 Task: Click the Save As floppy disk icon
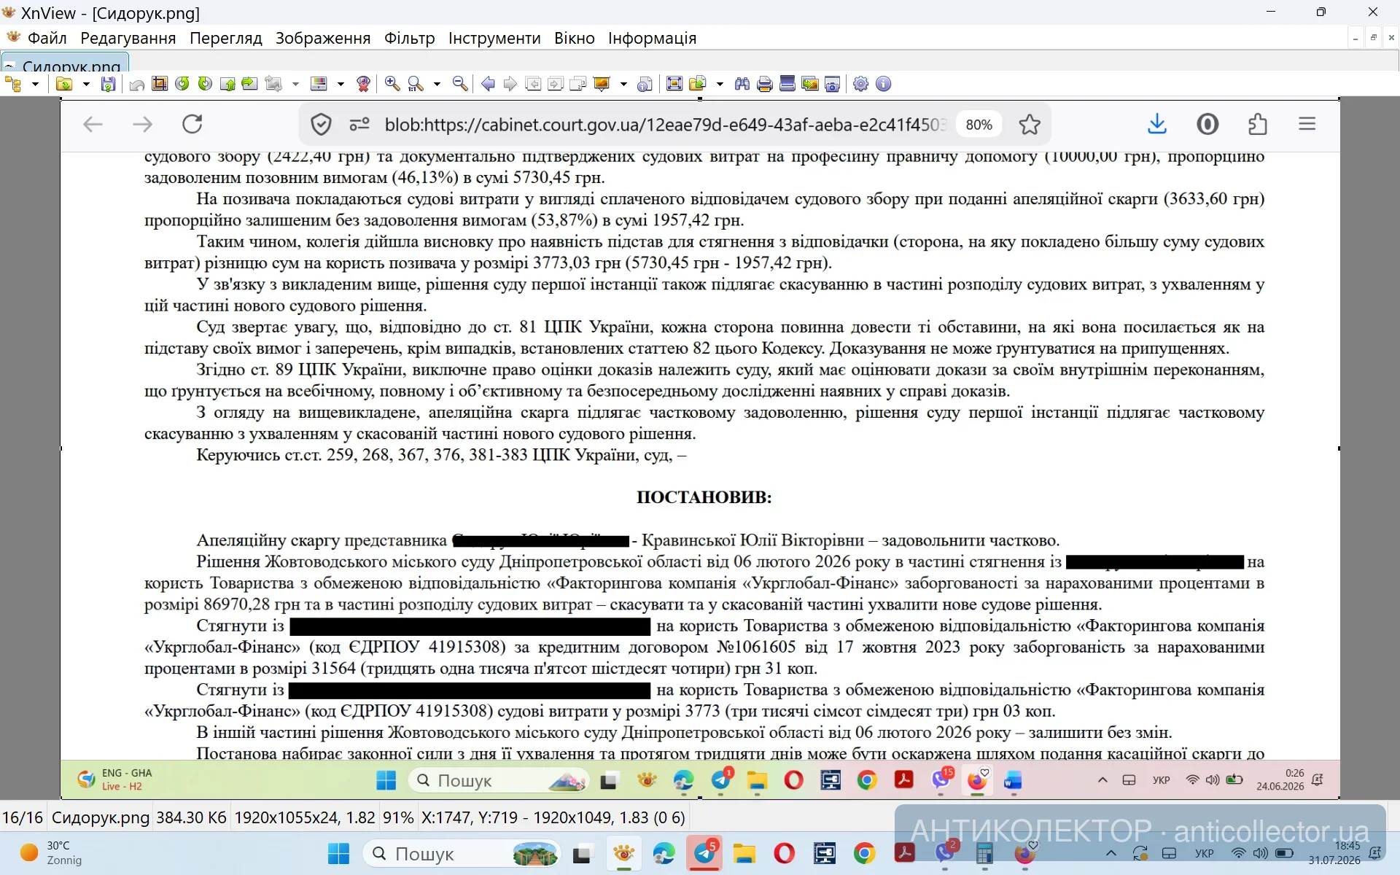click(108, 84)
